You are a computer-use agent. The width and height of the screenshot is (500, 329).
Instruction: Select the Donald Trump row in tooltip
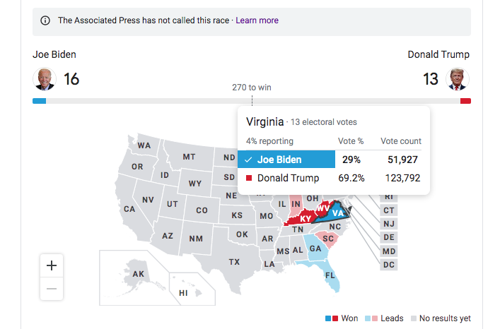330,178
